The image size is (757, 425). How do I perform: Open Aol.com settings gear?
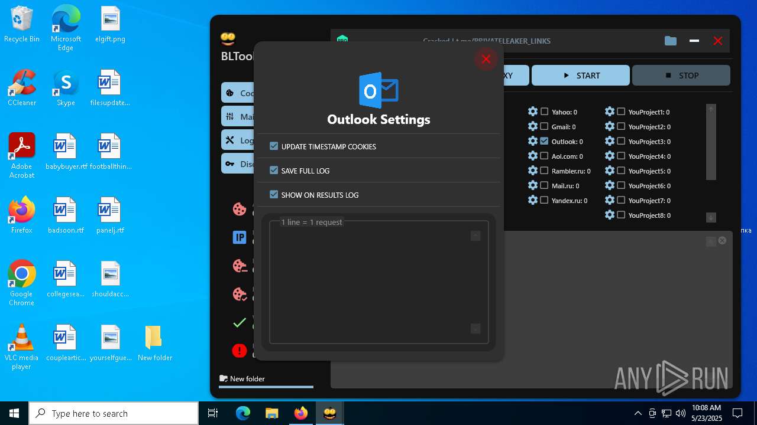(x=533, y=156)
